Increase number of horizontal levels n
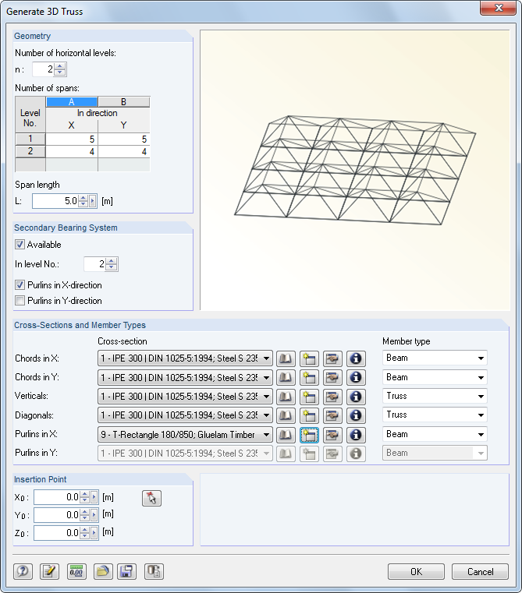Viewport: 522px width, 593px height. point(60,66)
